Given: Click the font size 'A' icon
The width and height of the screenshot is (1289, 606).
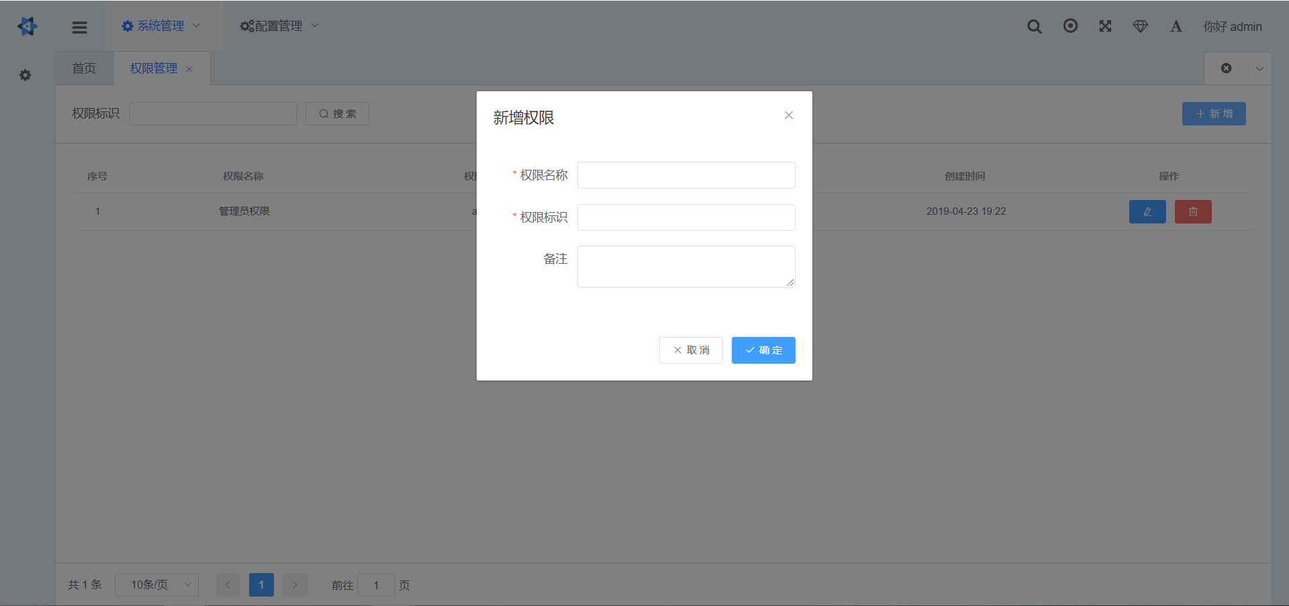Looking at the screenshot, I should 1176,26.
